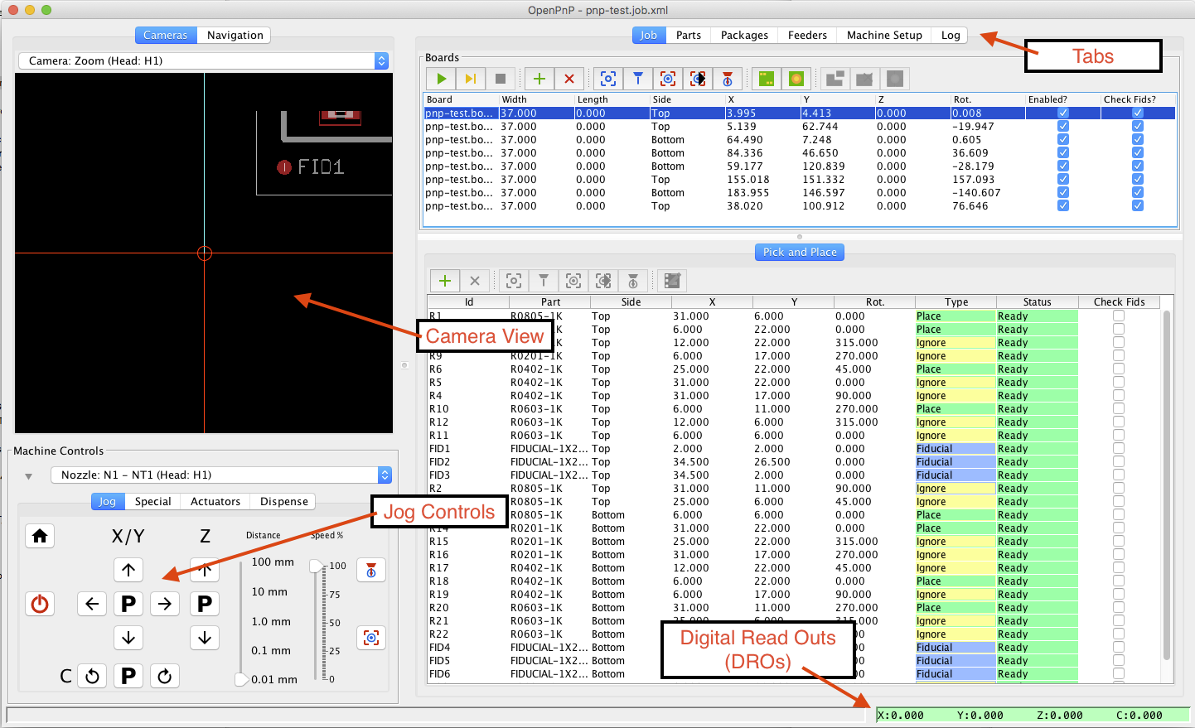The height and width of the screenshot is (728, 1195).
Task: Toggle Check Fids for board with X 183.955
Action: [1138, 193]
